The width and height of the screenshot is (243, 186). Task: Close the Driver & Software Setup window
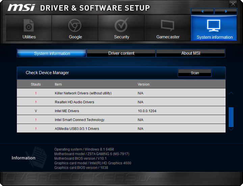coord(233,4)
